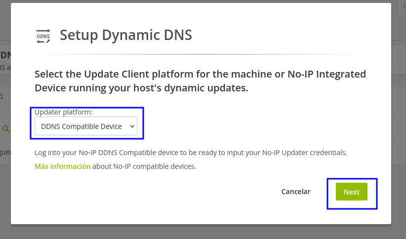Click the Setup Dynamic DNS heading
The image size is (406, 239).
pyautogui.click(x=126, y=35)
